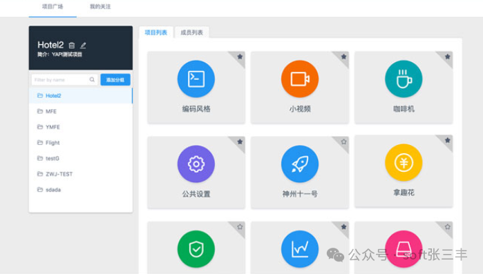Click folder icon beside Flight

pyautogui.click(x=40, y=142)
